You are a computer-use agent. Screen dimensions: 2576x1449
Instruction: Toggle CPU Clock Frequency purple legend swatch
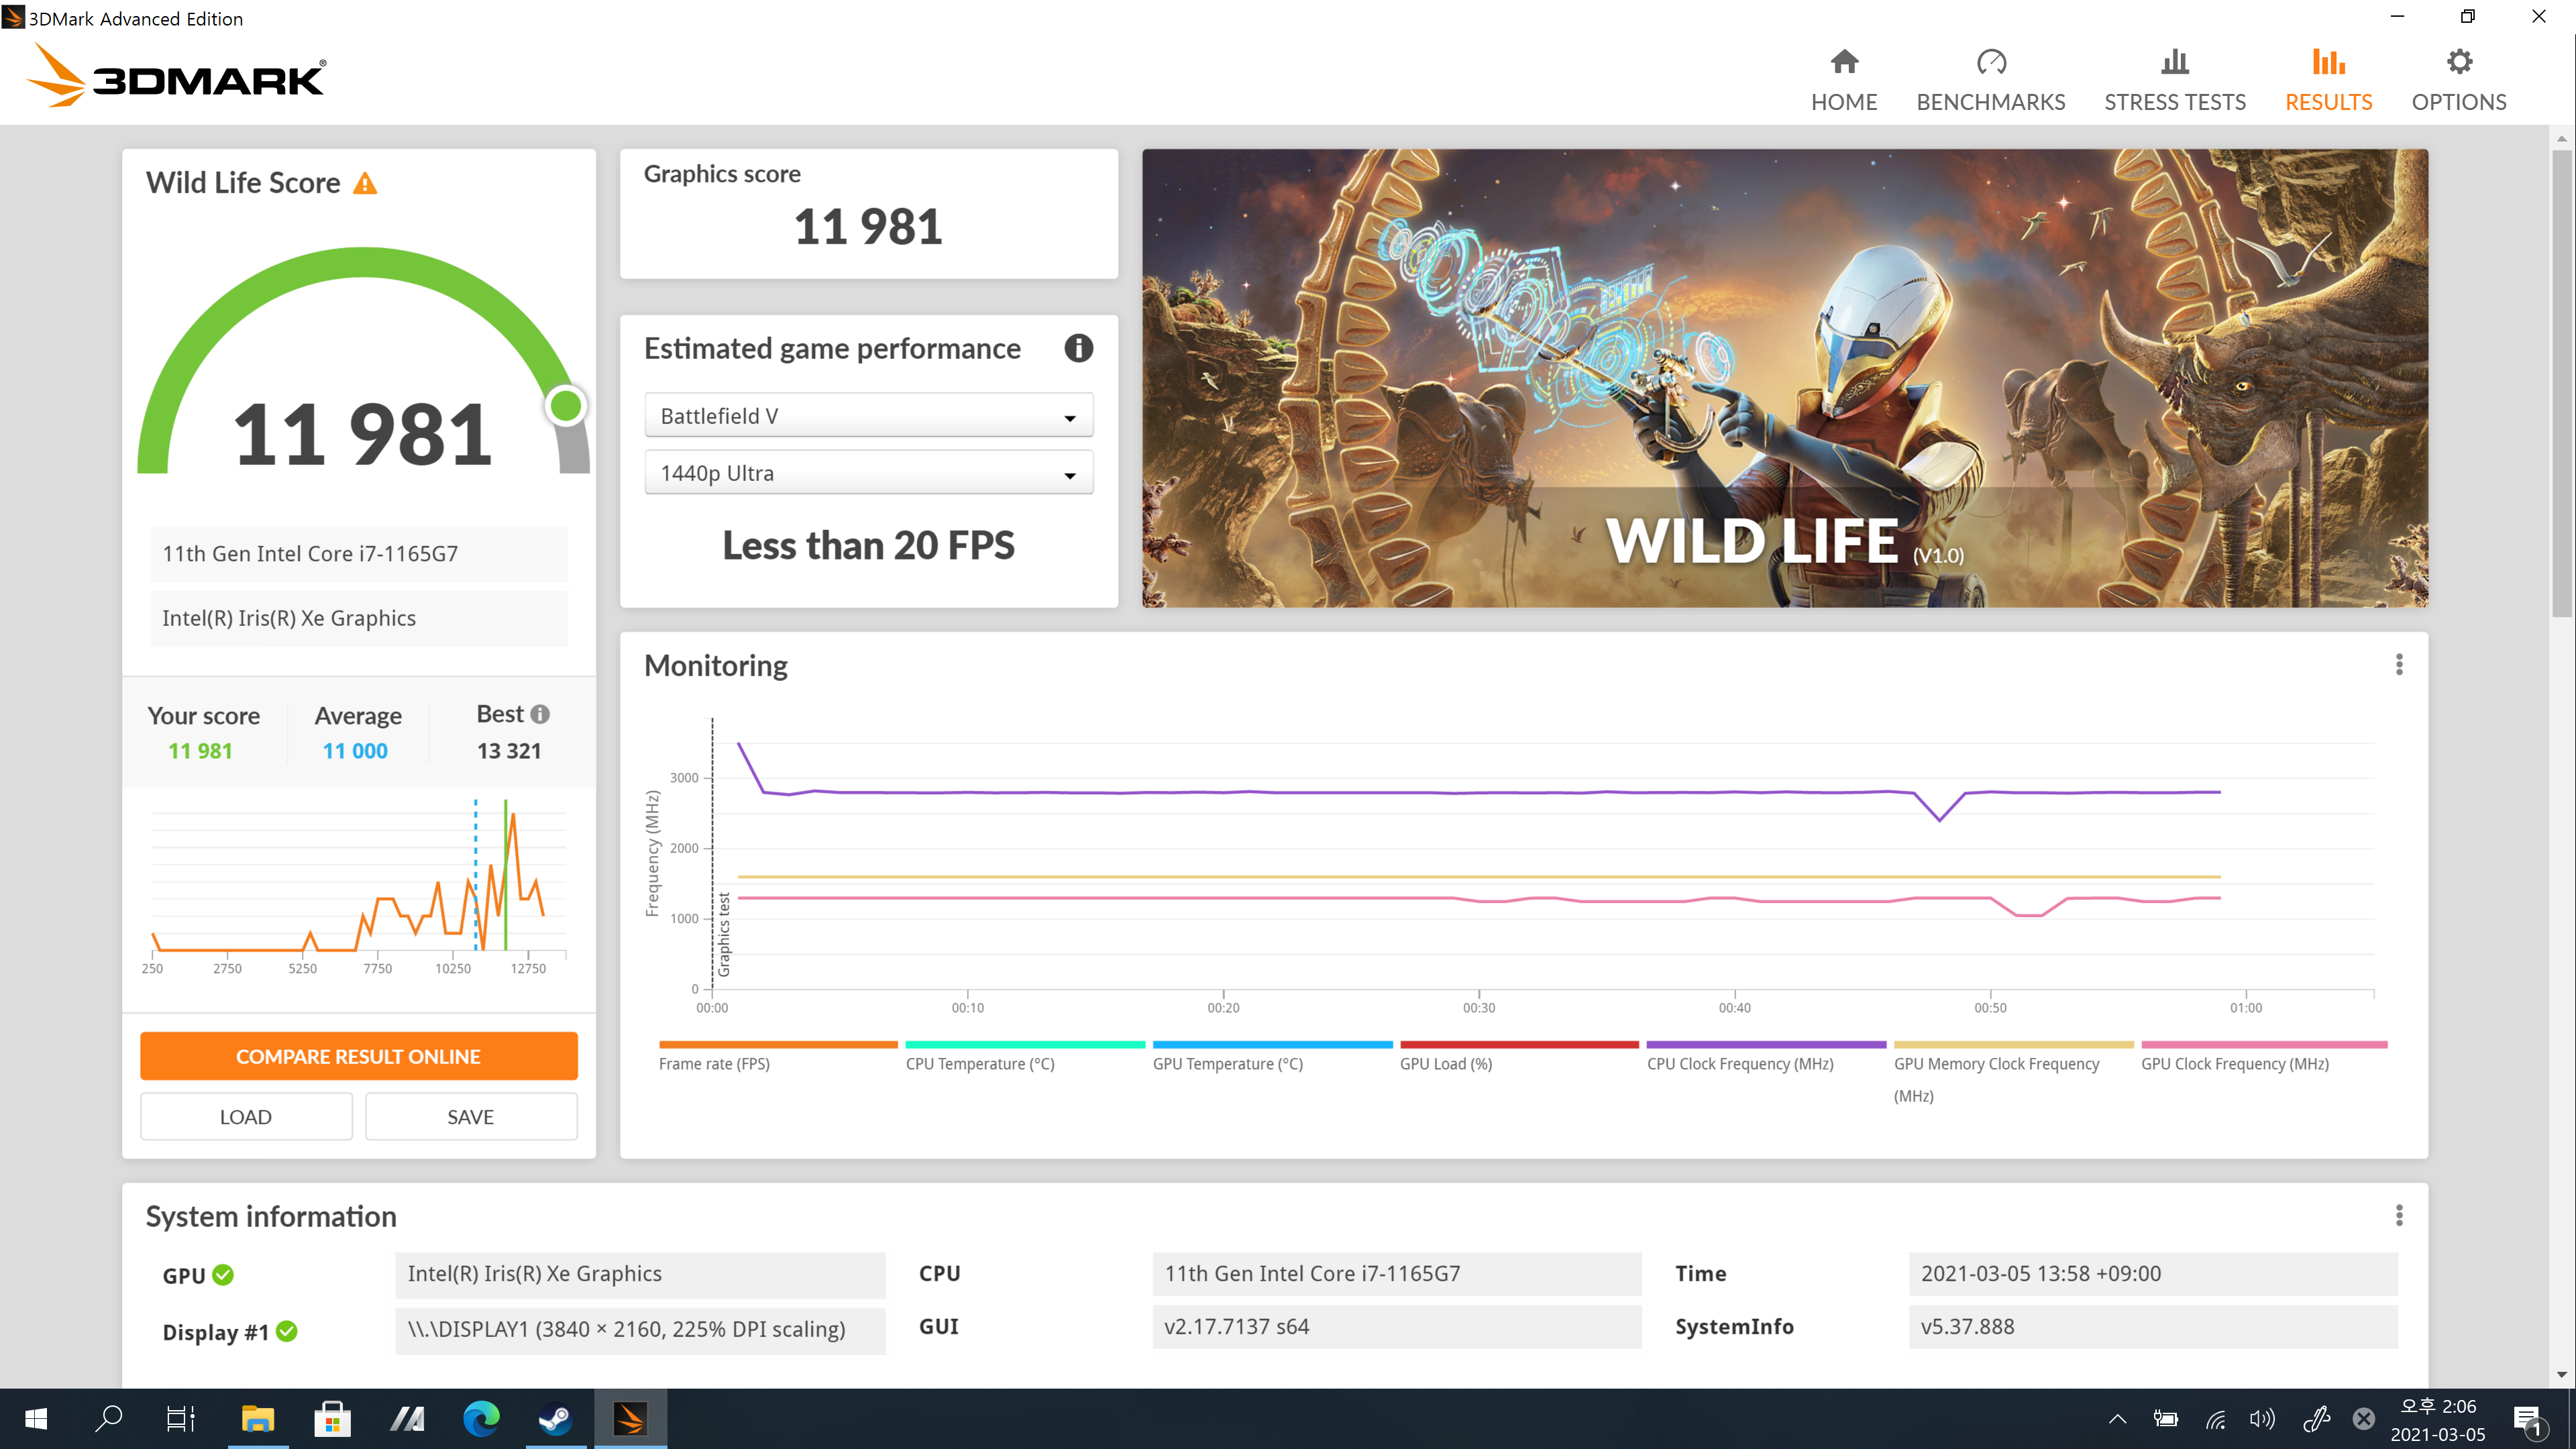pyautogui.click(x=1765, y=1045)
